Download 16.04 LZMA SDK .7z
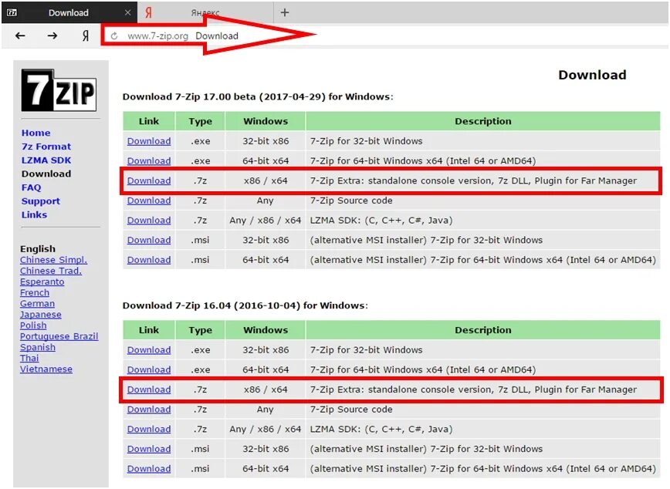This screenshot has height=489, width=670. pos(149,429)
